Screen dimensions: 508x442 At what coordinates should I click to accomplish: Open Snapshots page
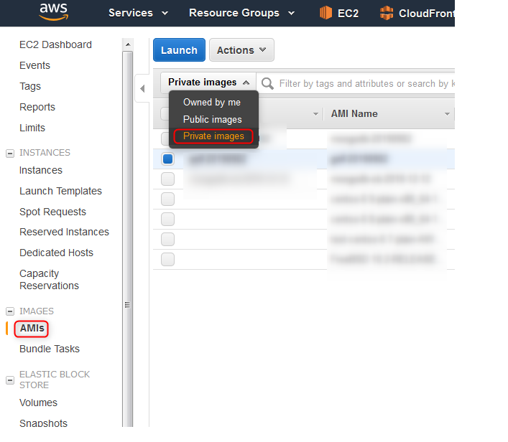[x=43, y=423]
